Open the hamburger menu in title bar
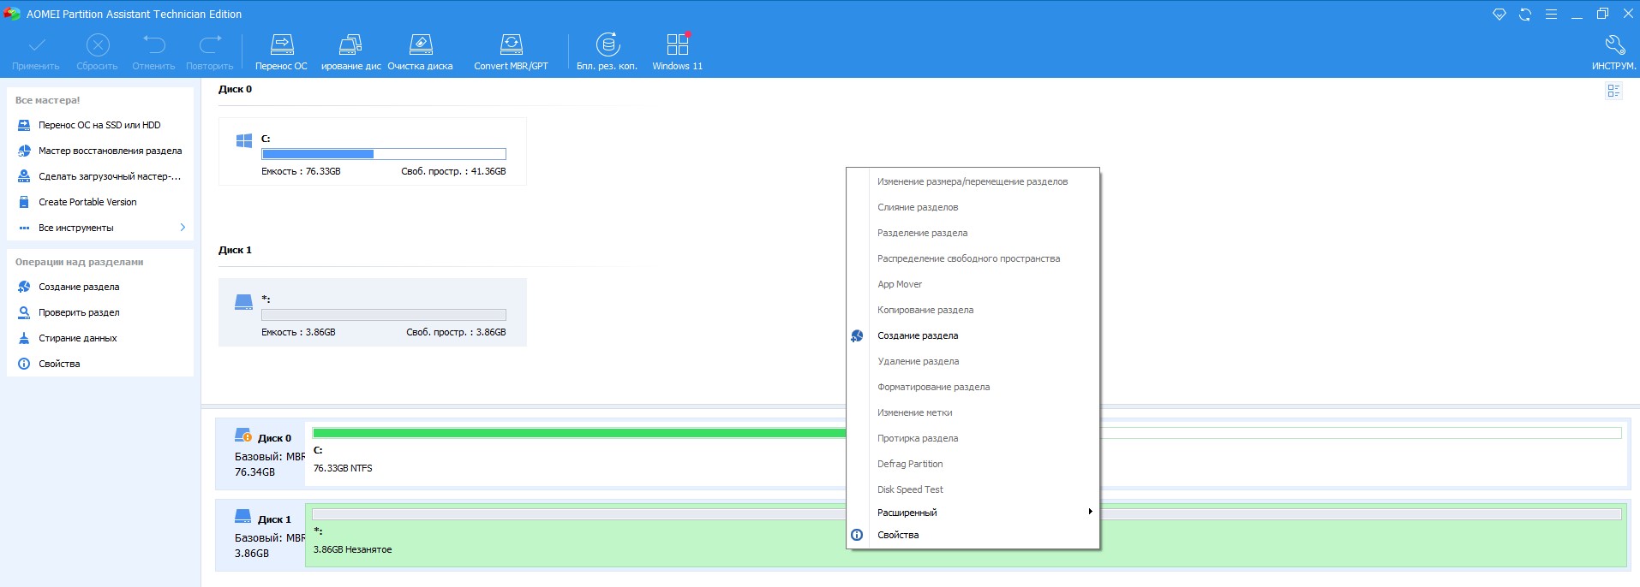This screenshot has height=587, width=1640. (1551, 15)
